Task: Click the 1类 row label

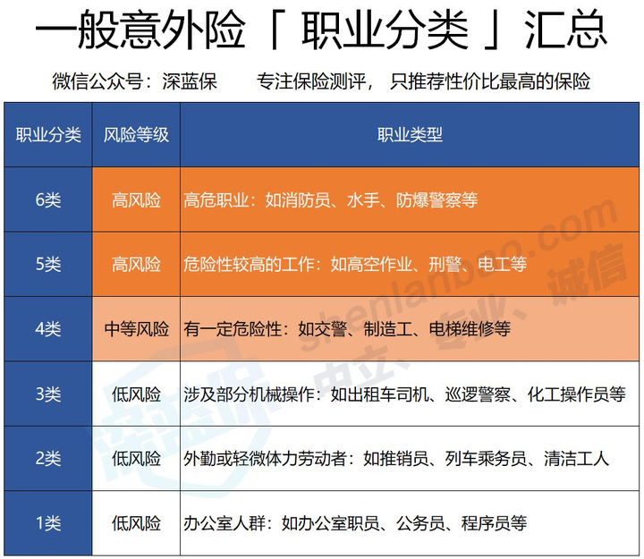Action: coord(48,523)
